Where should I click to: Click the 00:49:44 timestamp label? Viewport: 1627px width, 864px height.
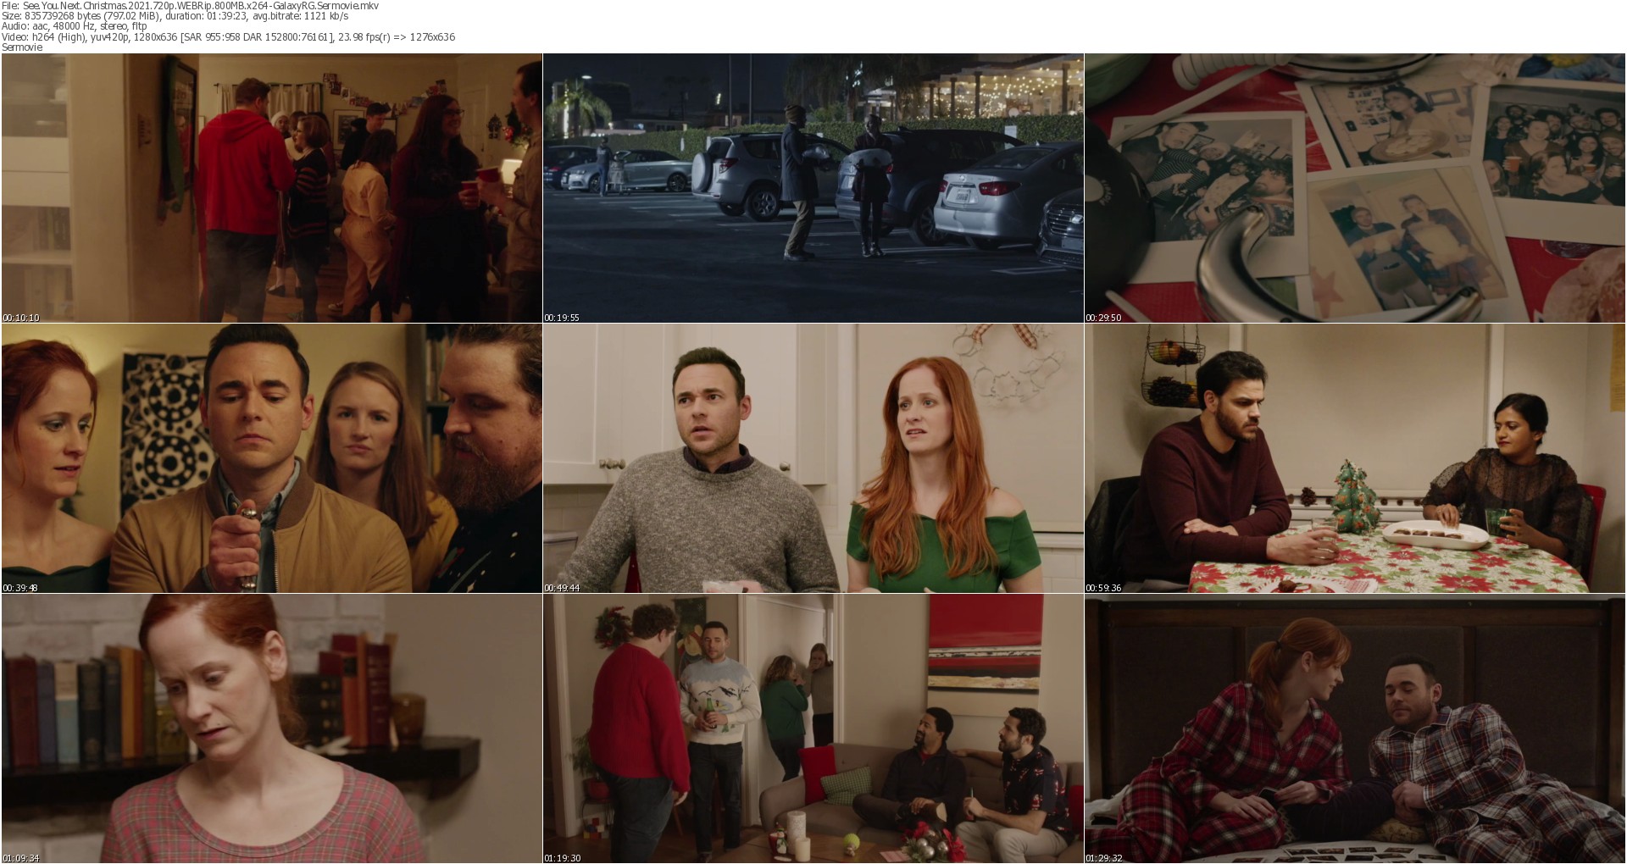pyautogui.click(x=562, y=588)
